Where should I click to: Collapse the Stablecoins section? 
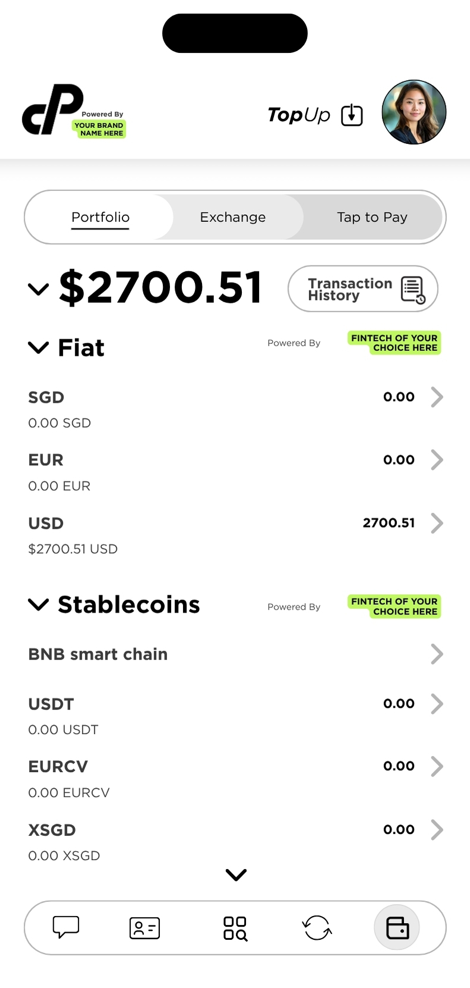(x=39, y=605)
